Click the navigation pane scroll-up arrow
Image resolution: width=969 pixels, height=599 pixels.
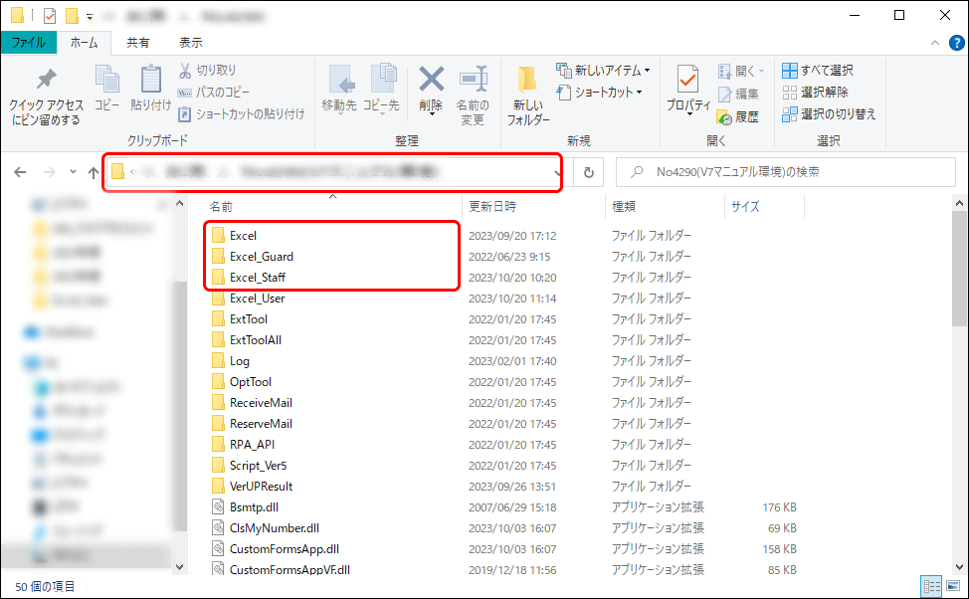(180, 203)
